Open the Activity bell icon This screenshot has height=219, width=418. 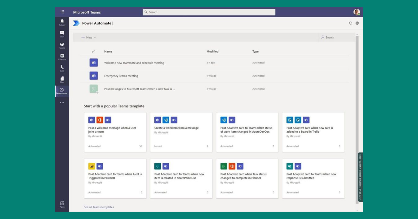[x=62, y=22]
